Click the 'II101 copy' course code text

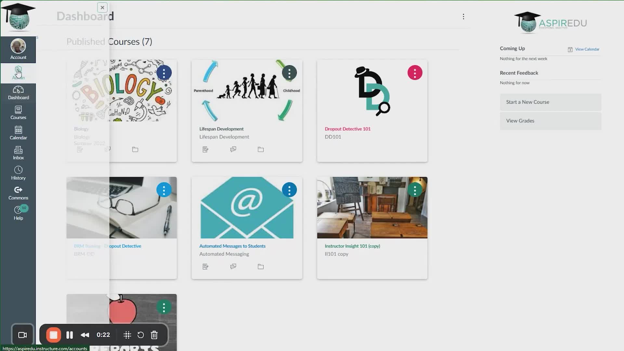336,254
